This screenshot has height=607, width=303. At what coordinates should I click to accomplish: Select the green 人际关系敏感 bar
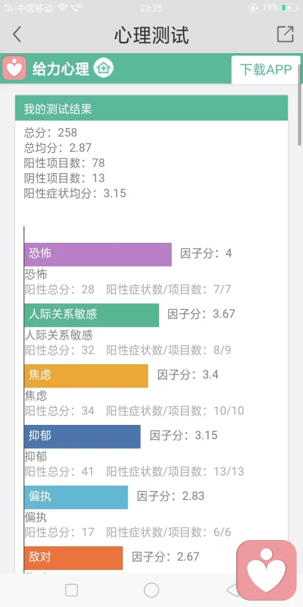(92, 315)
